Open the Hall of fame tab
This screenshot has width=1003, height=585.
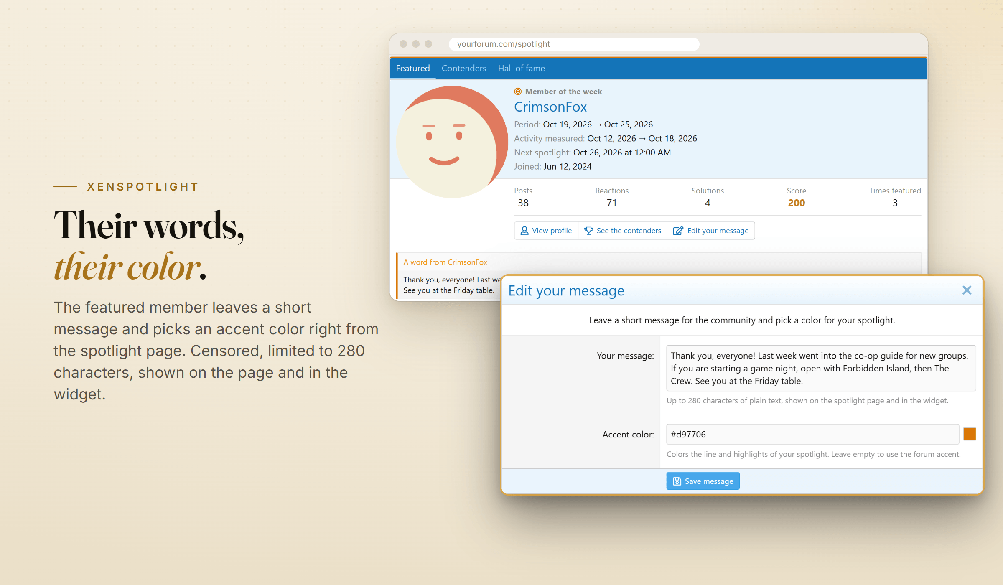click(521, 69)
